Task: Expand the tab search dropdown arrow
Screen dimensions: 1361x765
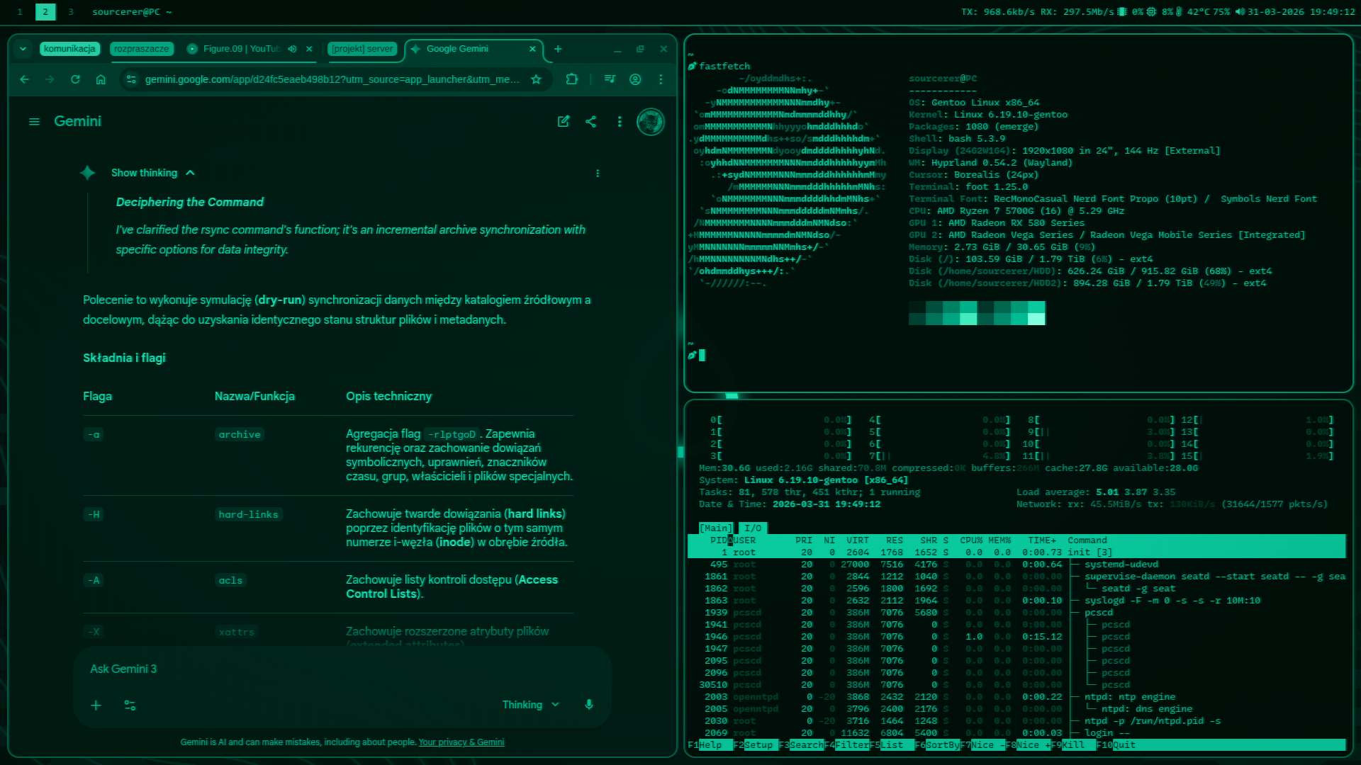Action: [23, 49]
